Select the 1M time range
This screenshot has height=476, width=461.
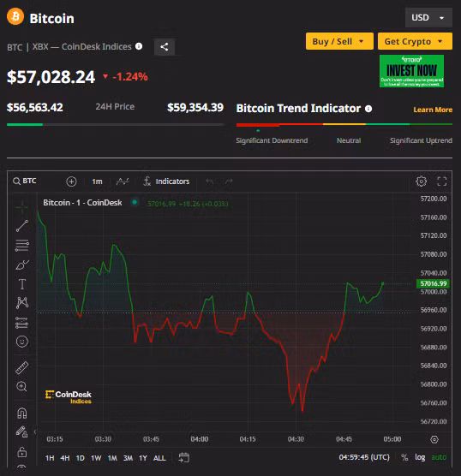click(x=112, y=458)
